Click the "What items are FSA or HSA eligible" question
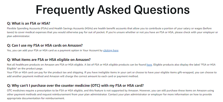 49,60
